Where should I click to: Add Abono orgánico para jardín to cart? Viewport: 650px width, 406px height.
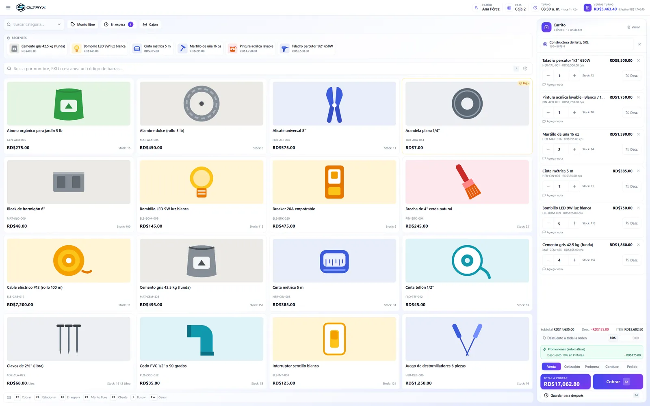69,116
